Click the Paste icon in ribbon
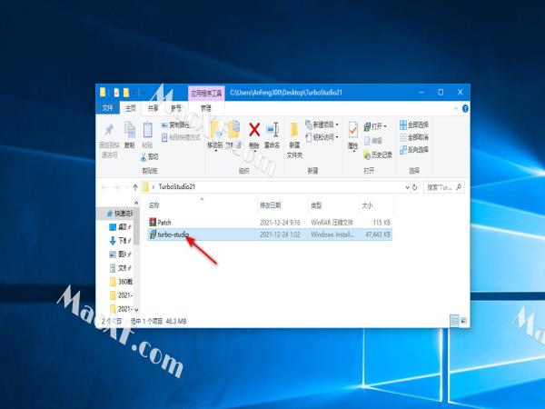545x409 pixels. pos(148,130)
